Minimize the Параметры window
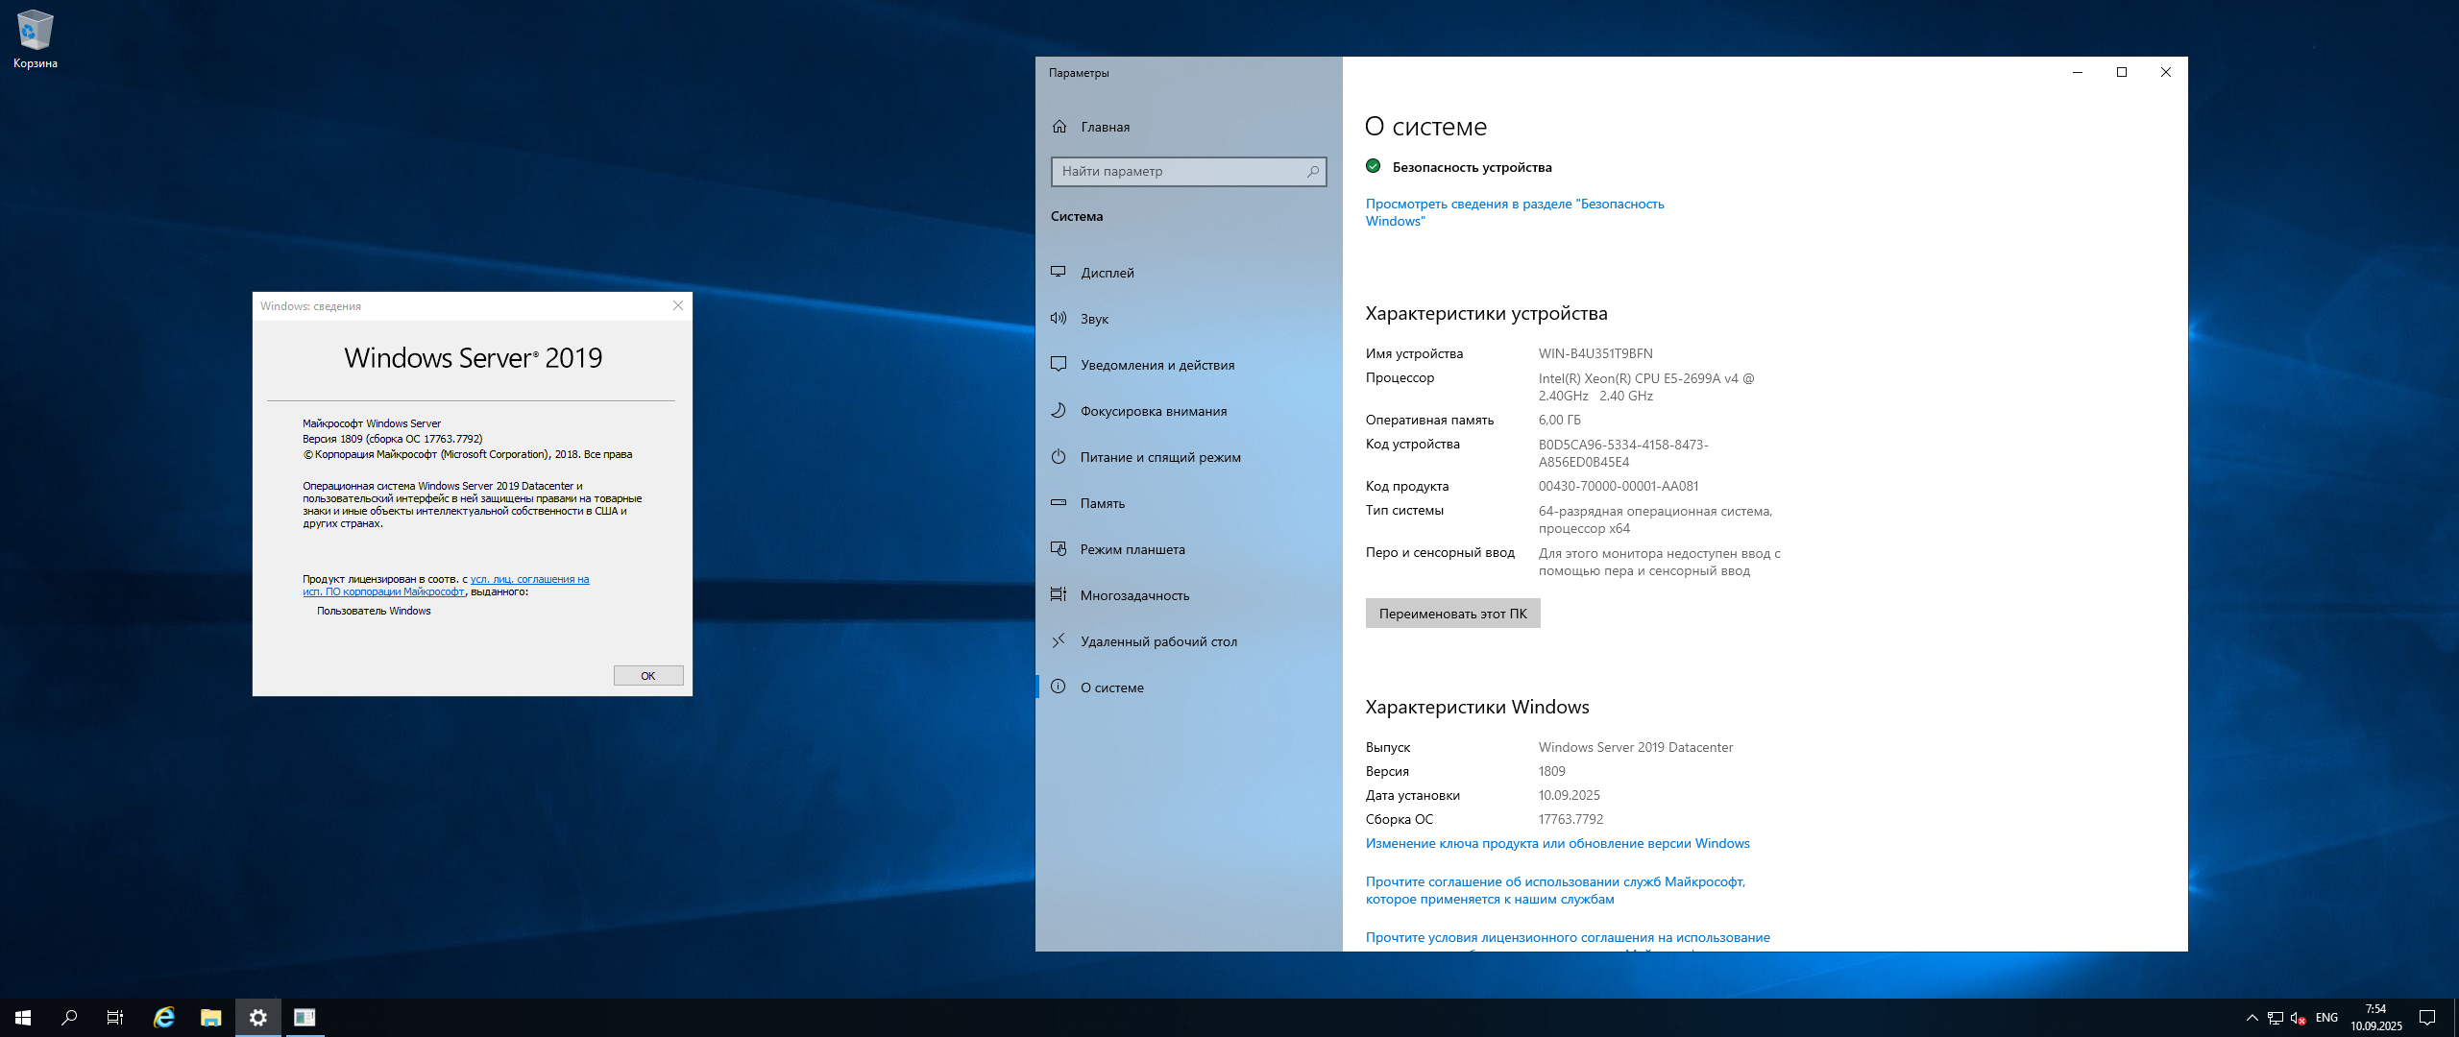The image size is (2459, 1037). click(2078, 72)
